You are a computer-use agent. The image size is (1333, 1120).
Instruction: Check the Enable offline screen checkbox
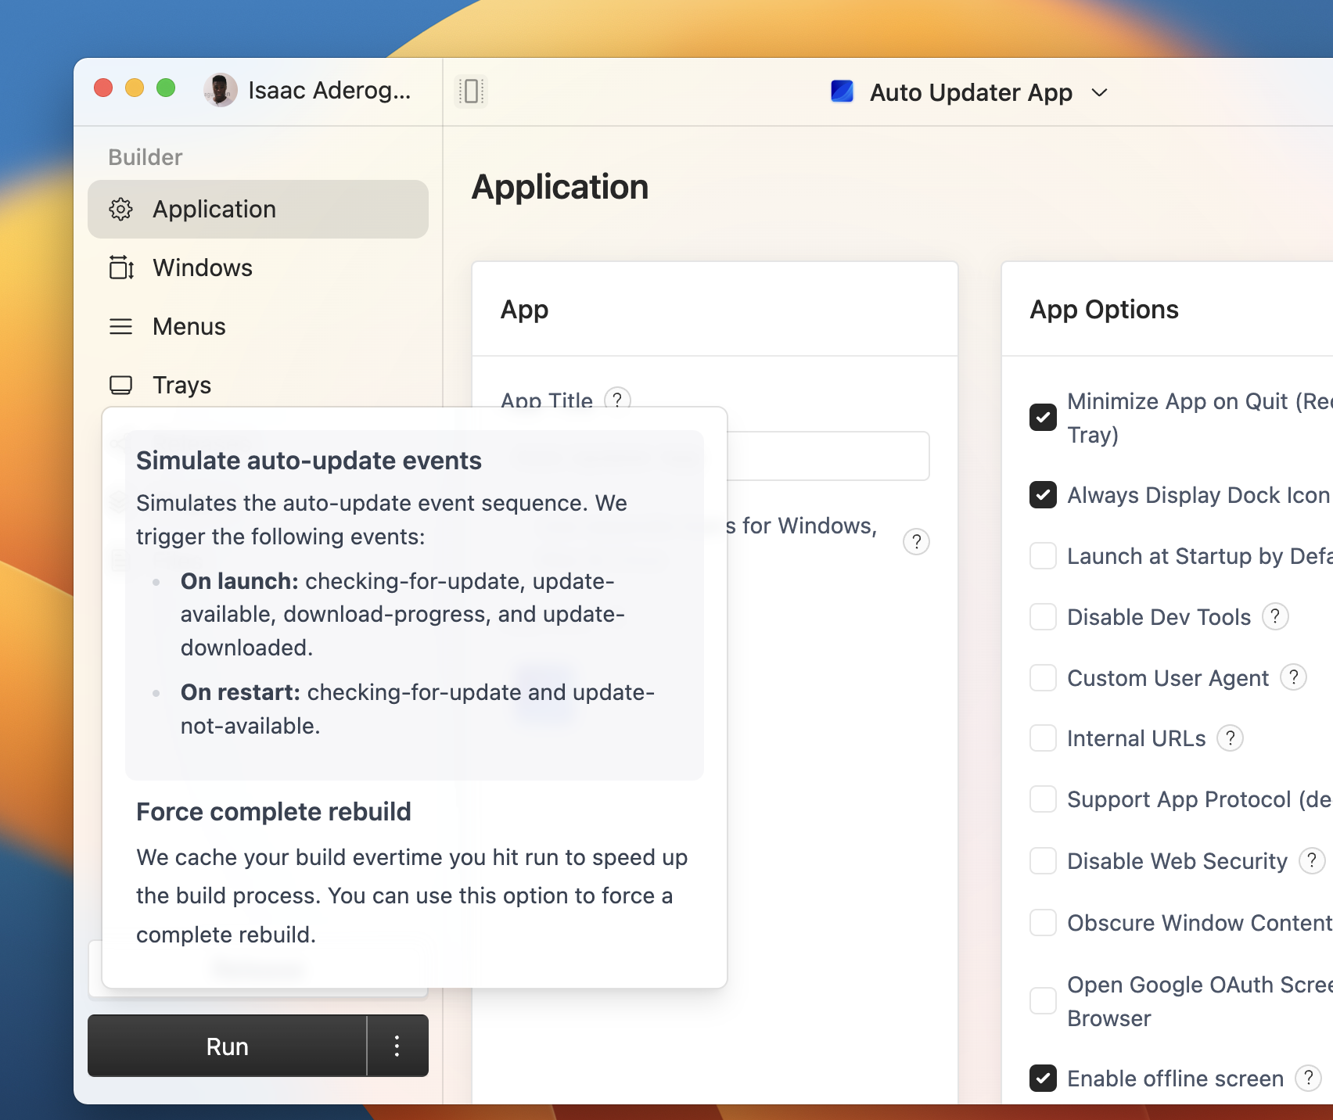(1042, 1079)
